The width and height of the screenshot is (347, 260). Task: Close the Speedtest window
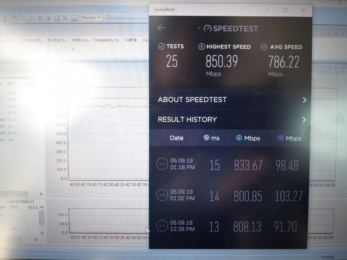[303, 10]
